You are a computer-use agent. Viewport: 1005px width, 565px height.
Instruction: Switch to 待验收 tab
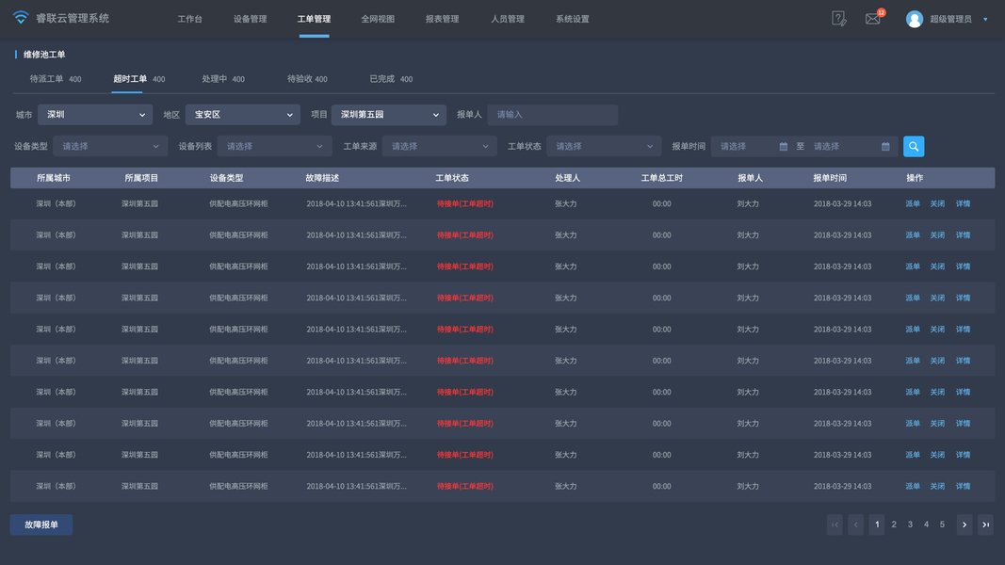tap(307, 79)
